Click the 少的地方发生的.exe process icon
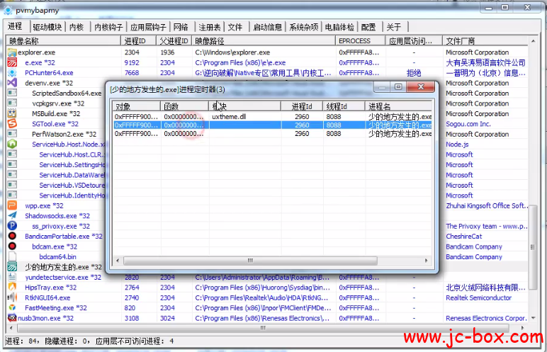This screenshot has width=547, height=352. pyautogui.click(x=12, y=267)
